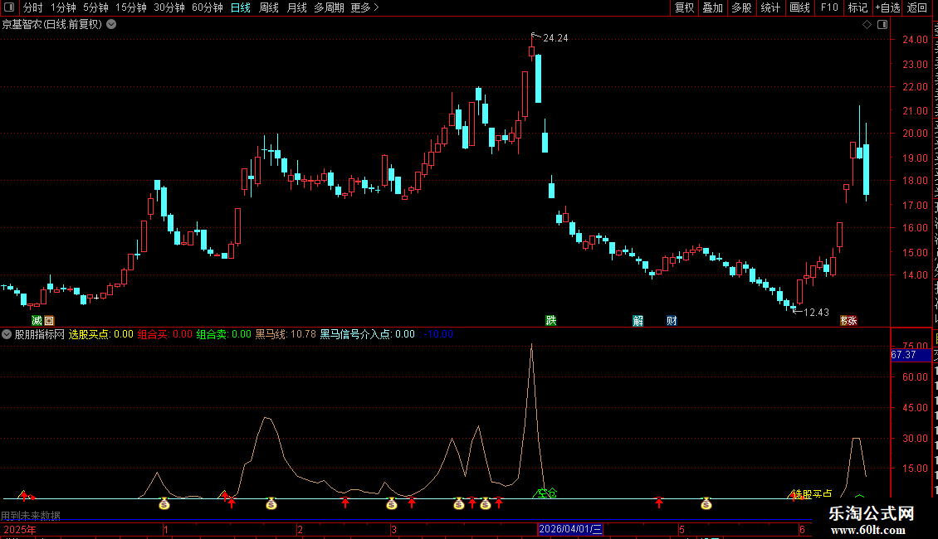Toggle the side panel icon at chart top-right
The image size is (938, 539).
click(x=882, y=25)
